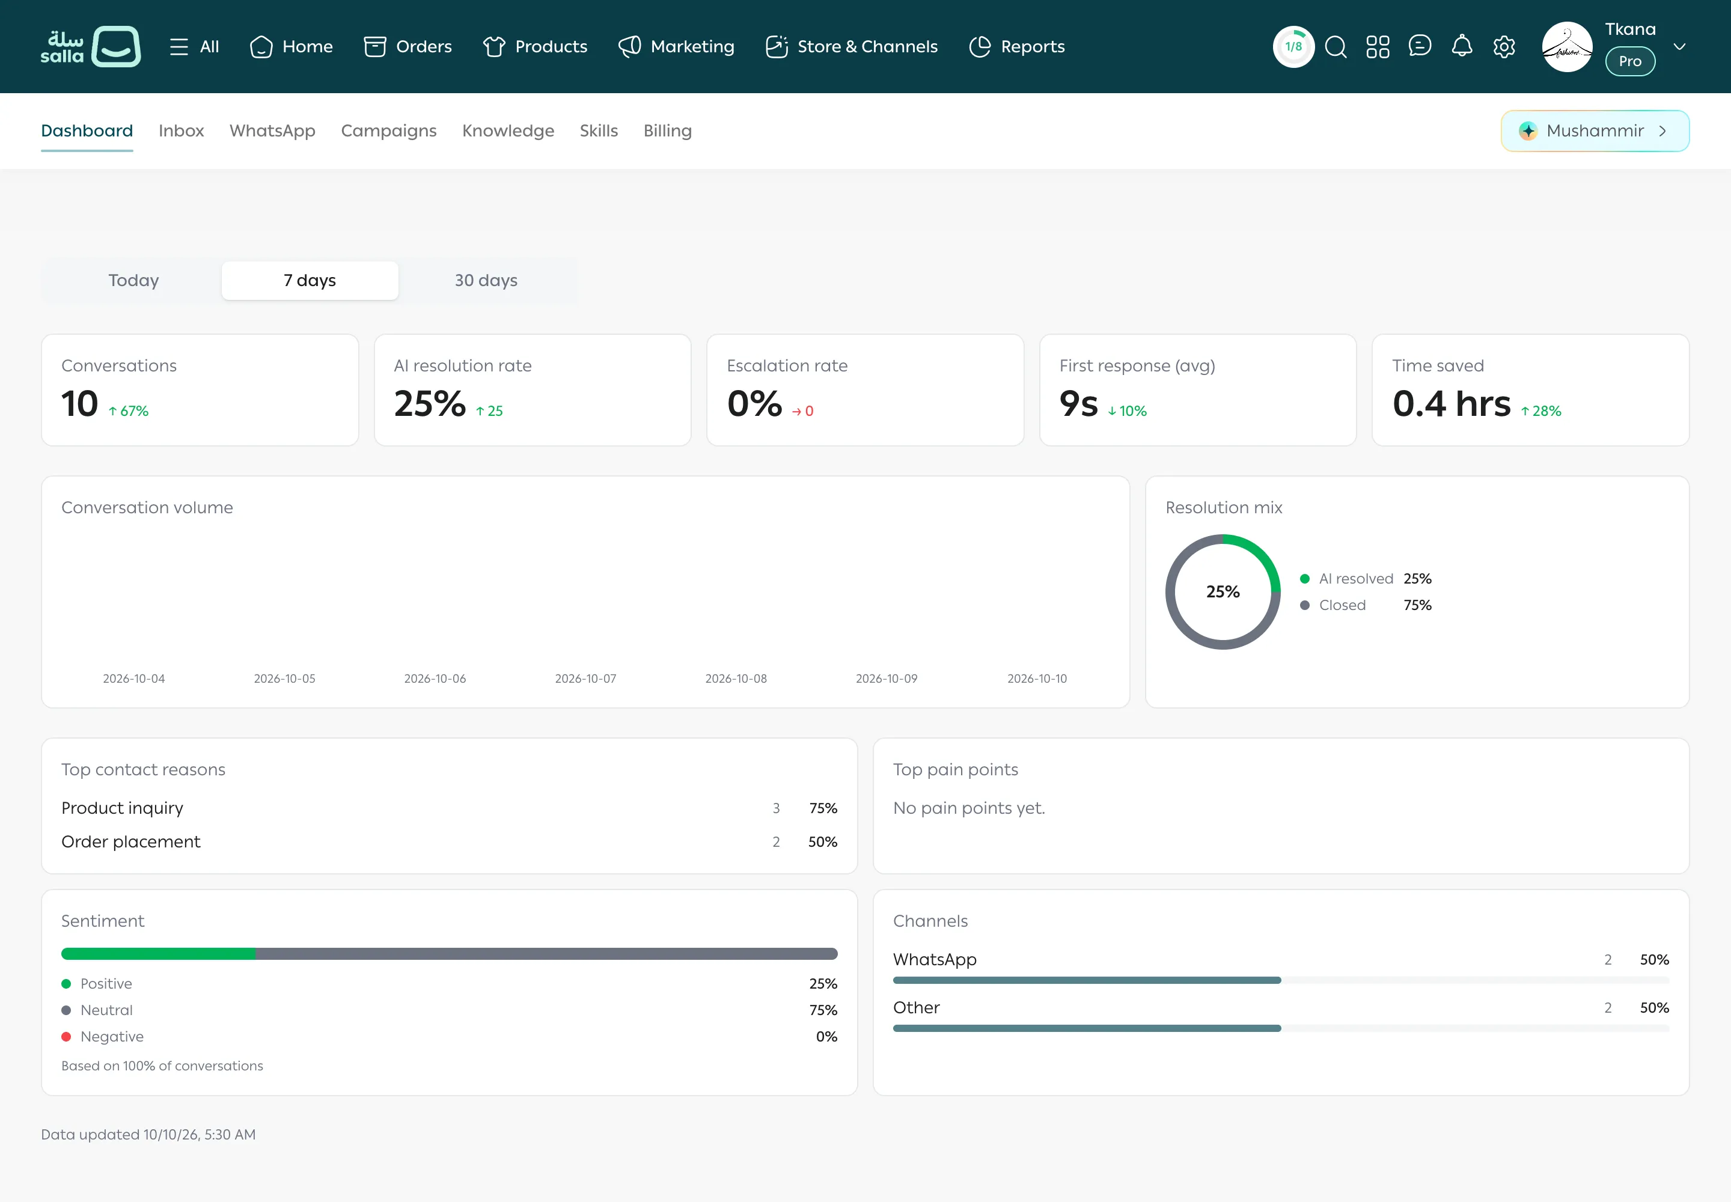
Task: Select the 7 days time range
Action: [x=310, y=280]
